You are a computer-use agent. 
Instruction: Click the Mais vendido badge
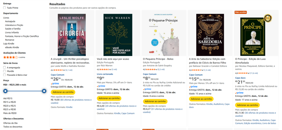pyautogui.click(x=240, y=12)
